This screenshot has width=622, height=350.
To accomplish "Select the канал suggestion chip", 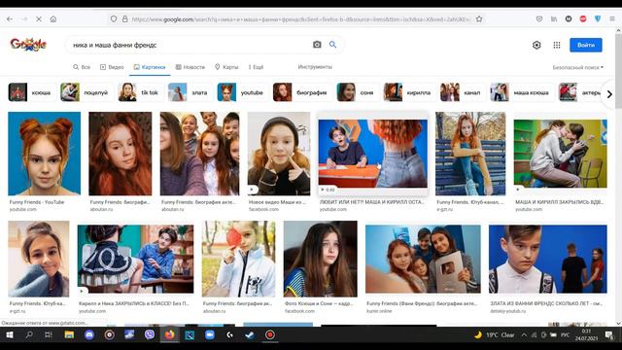I will click(462, 92).
